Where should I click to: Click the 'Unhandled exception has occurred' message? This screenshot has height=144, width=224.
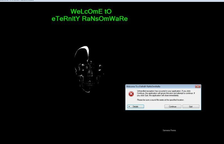(166, 93)
